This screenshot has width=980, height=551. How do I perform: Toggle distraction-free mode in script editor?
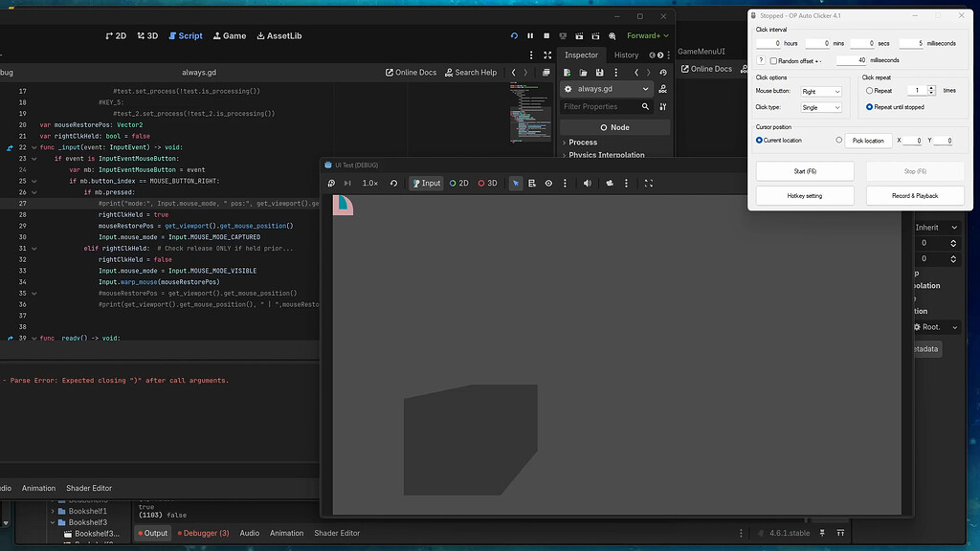click(547, 55)
